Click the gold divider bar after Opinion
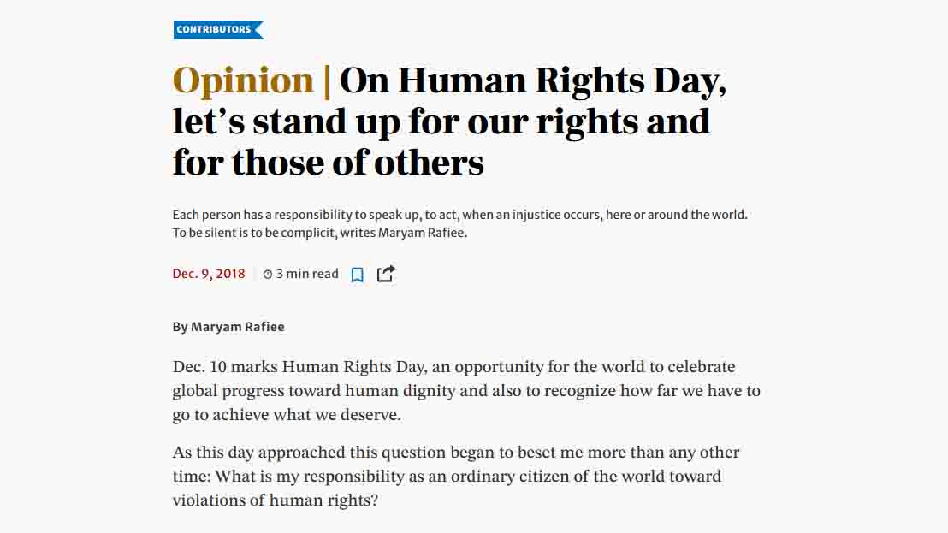This screenshot has height=533, width=948. pyautogui.click(x=327, y=81)
